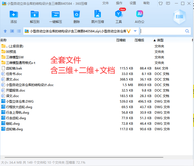
Task: Click the skin (shirt) icon in title bar
Action: coord(161,3)
